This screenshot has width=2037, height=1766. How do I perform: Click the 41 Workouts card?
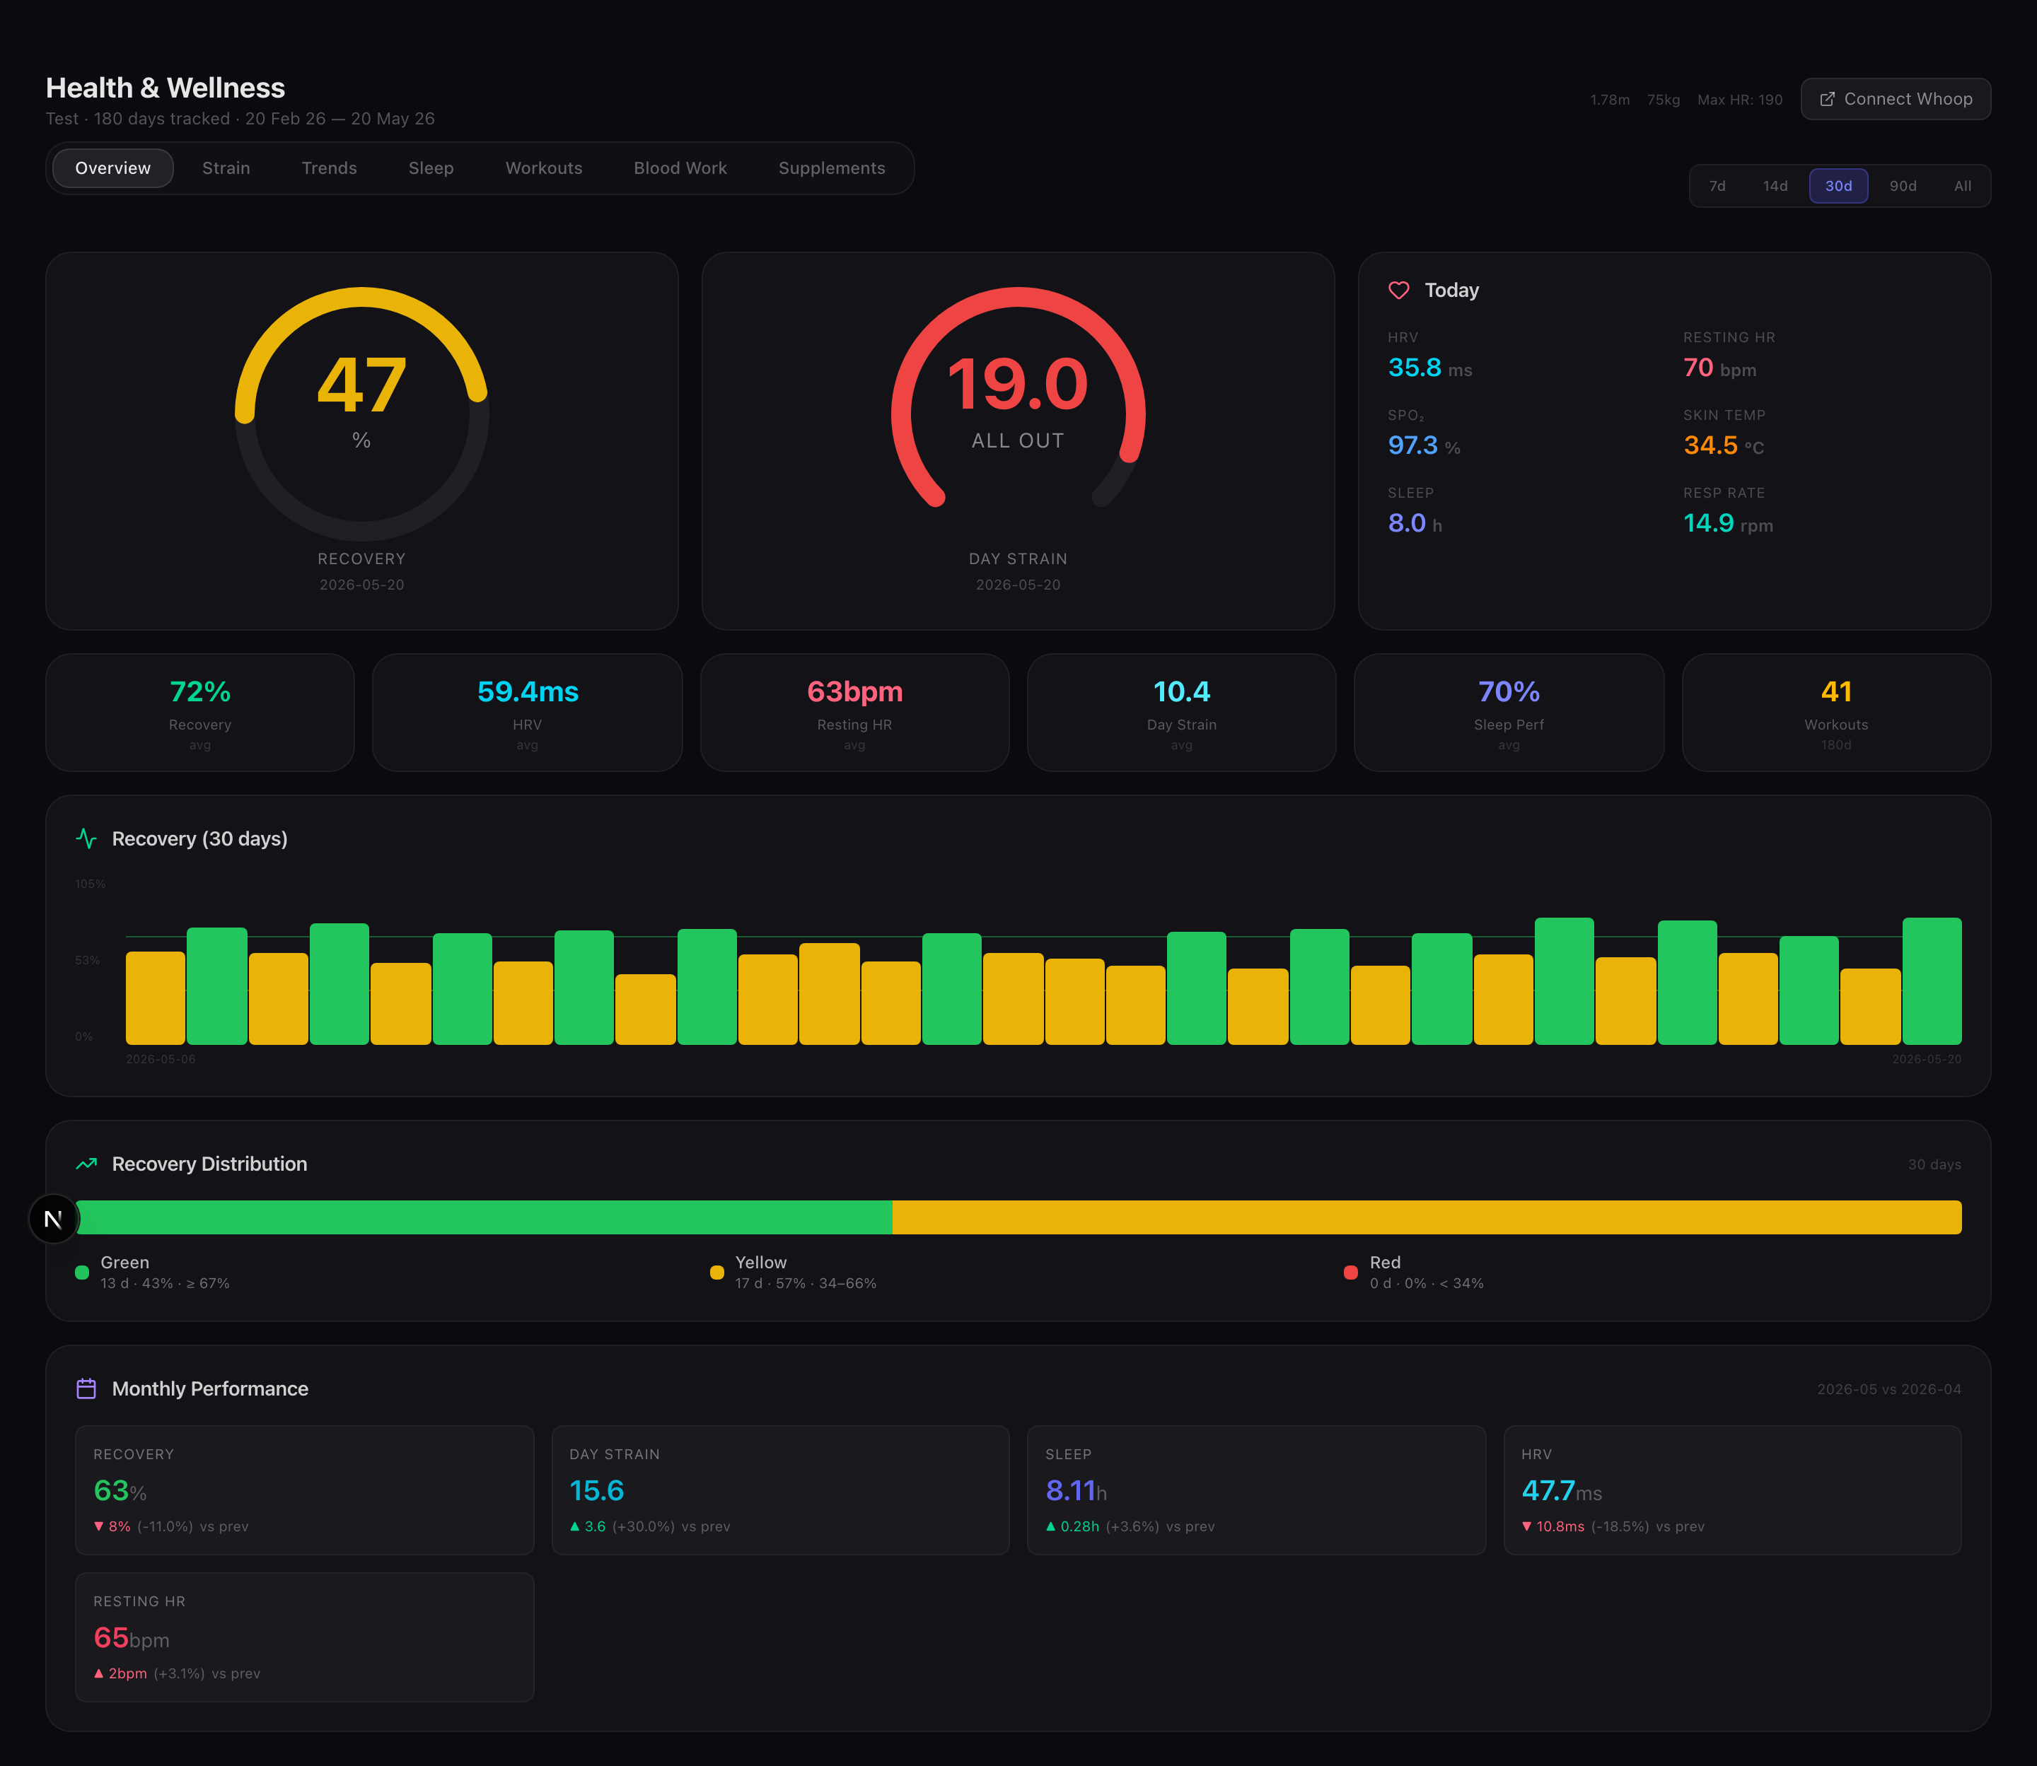coord(1837,713)
